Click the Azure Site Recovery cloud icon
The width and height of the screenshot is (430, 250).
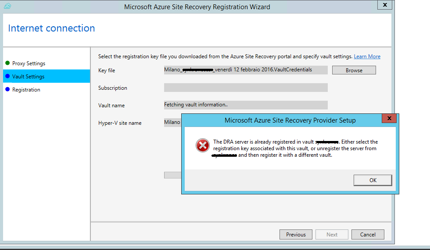[7, 6]
